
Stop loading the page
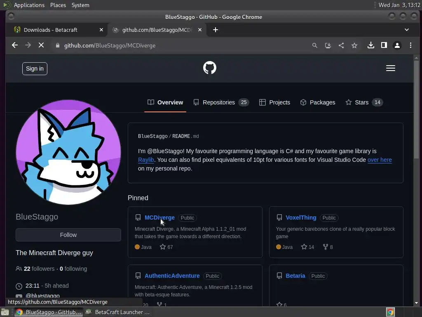(x=41, y=45)
